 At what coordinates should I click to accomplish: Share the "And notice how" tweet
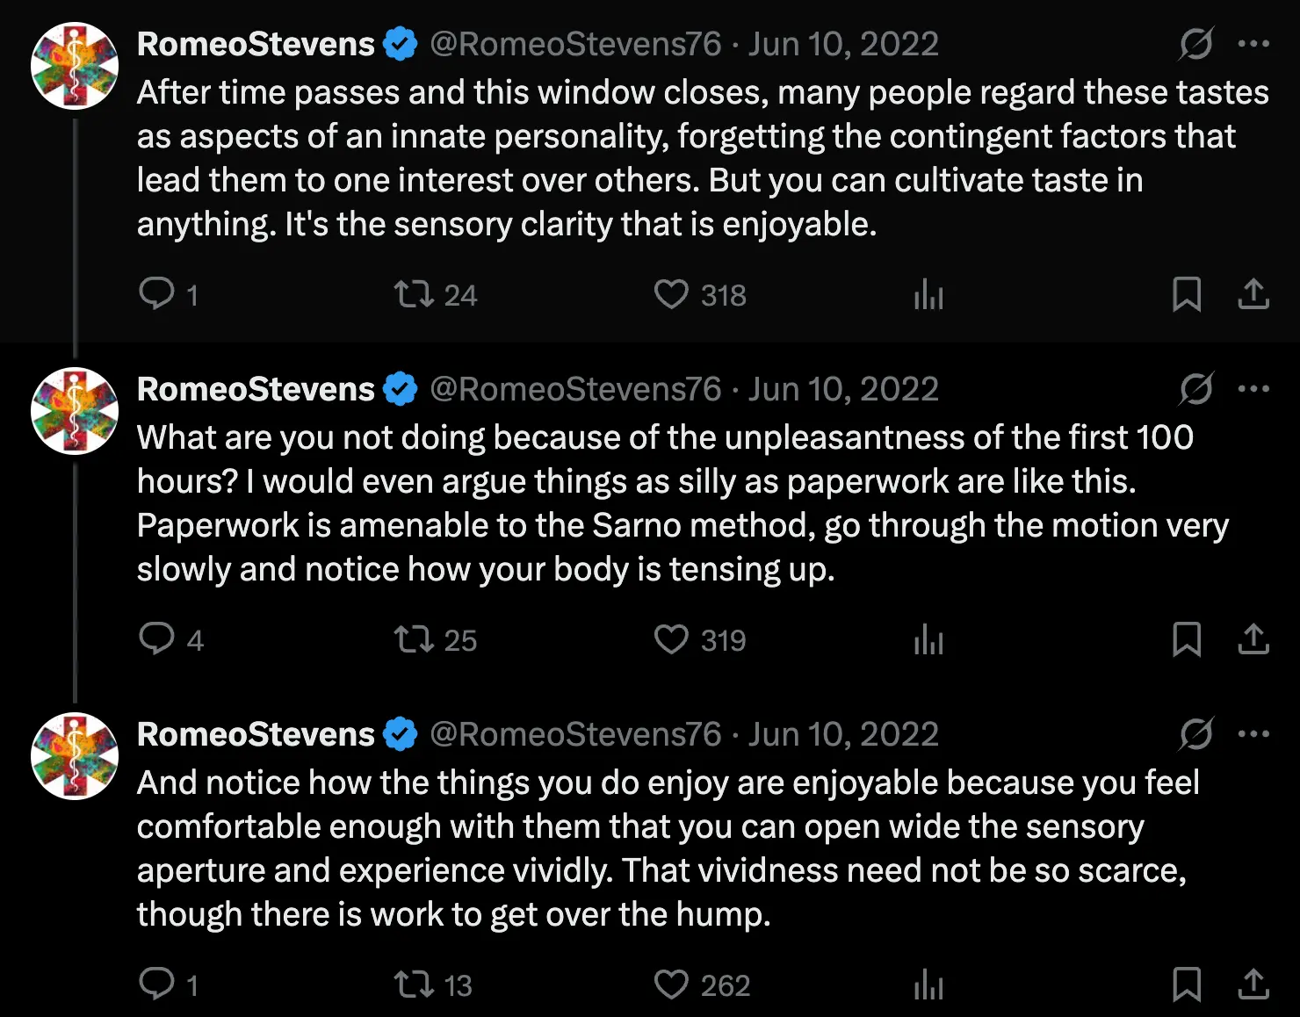point(1253,985)
